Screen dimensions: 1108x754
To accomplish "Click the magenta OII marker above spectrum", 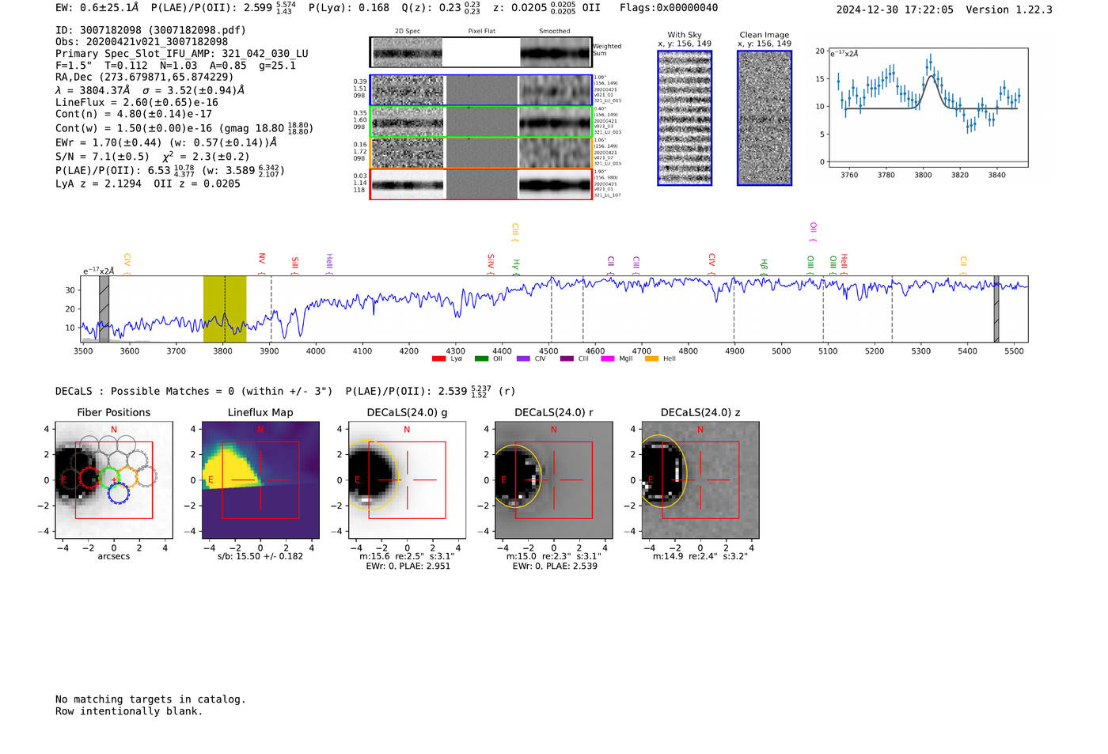I will pos(813,232).
